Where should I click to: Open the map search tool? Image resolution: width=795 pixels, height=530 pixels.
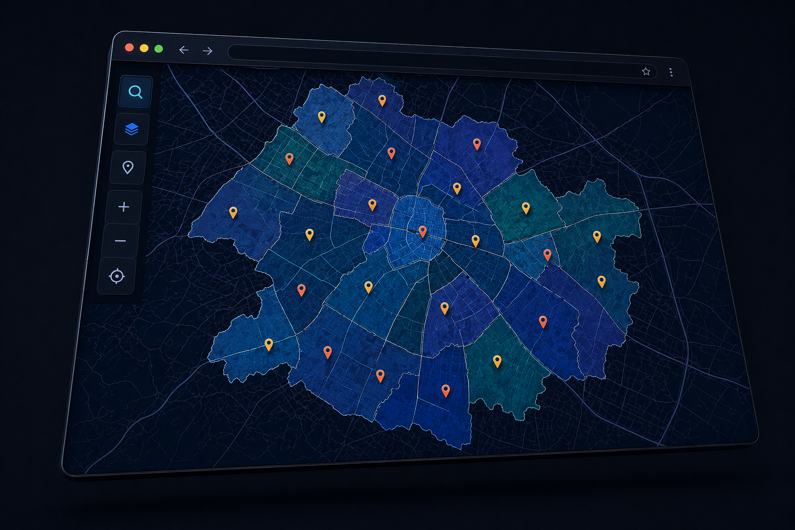coord(136,92)
